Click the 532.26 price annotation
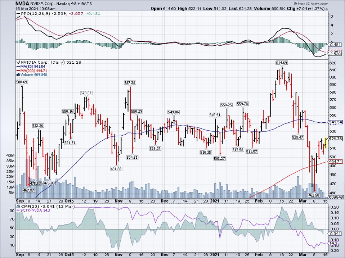This screenshot has width=345, height=258. [37, 126]
